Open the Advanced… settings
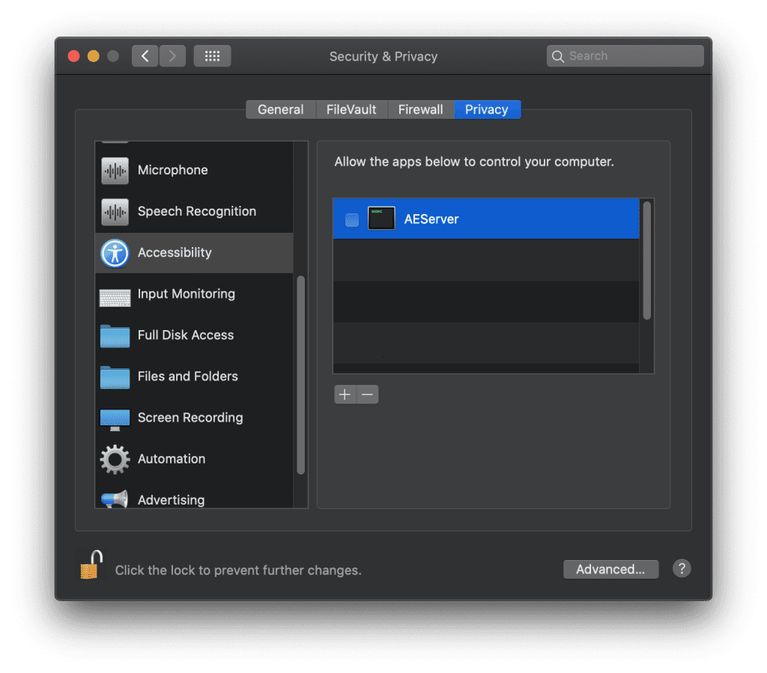 pyautogui.click(x=610, y=570)
